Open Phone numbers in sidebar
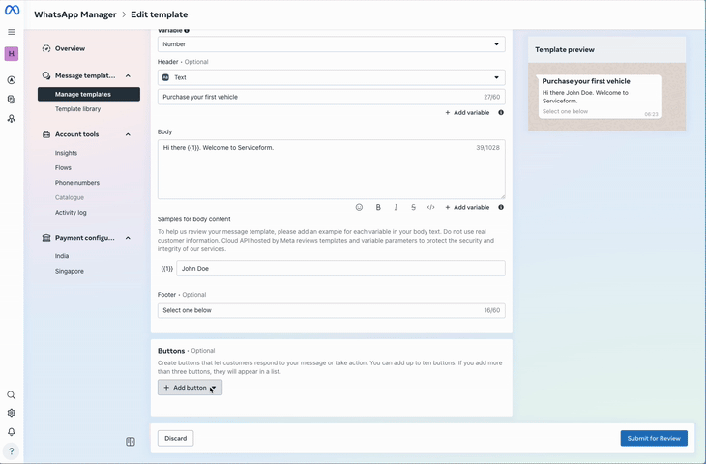 point(77,183)
